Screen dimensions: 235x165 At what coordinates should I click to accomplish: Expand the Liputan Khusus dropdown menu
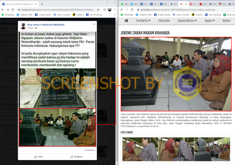[187, 21]
